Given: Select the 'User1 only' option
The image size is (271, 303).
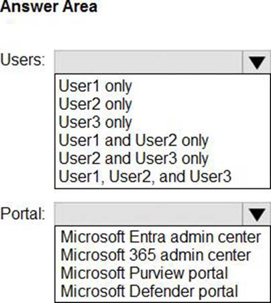Looking at the screenshot, I should click(x=95, y=86).
